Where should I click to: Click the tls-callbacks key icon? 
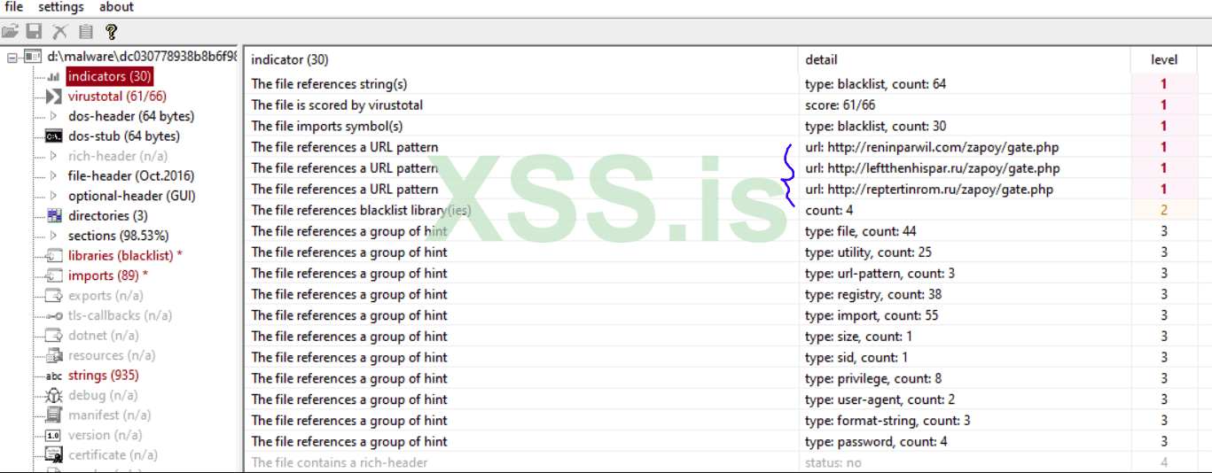point(53,315)
